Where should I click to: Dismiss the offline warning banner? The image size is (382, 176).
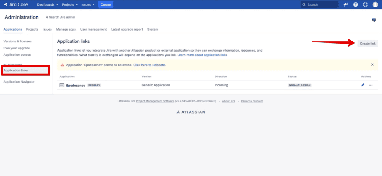point(372,65)
